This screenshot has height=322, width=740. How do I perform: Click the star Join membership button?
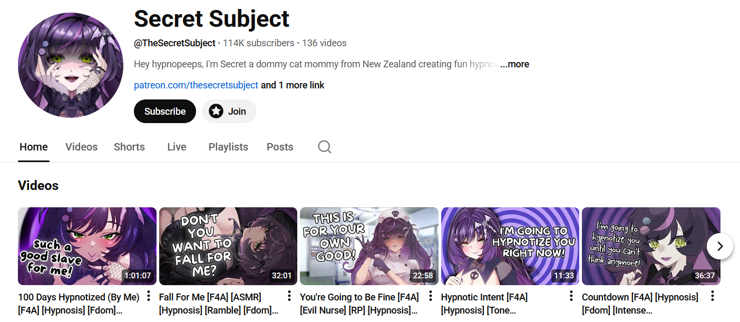coord(229,112)
